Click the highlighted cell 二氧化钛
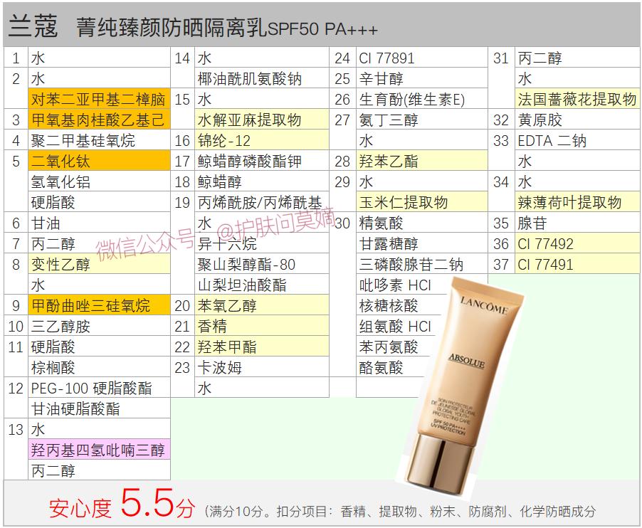Screen dimensions: 642x528 click(99, 161)
